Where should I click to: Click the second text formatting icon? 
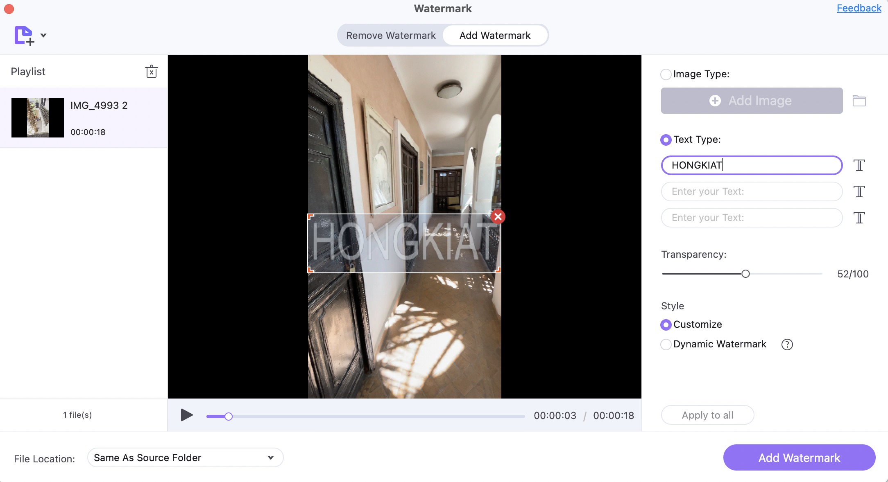click(x=859, y=191)
